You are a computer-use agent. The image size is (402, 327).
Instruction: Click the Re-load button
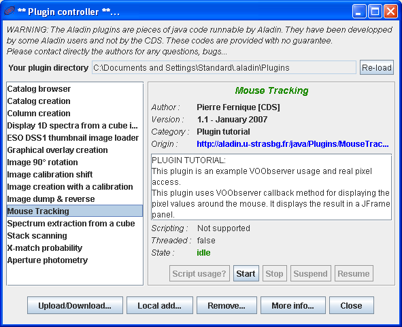pyautogui.click(x=377, y=68)
